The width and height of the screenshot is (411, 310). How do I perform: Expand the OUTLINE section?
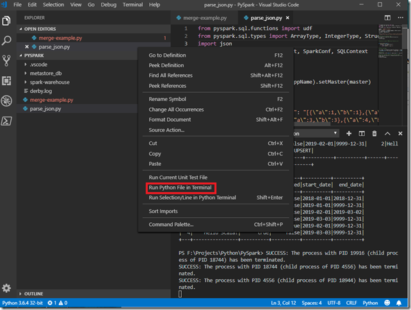click(x=33, y=294)
